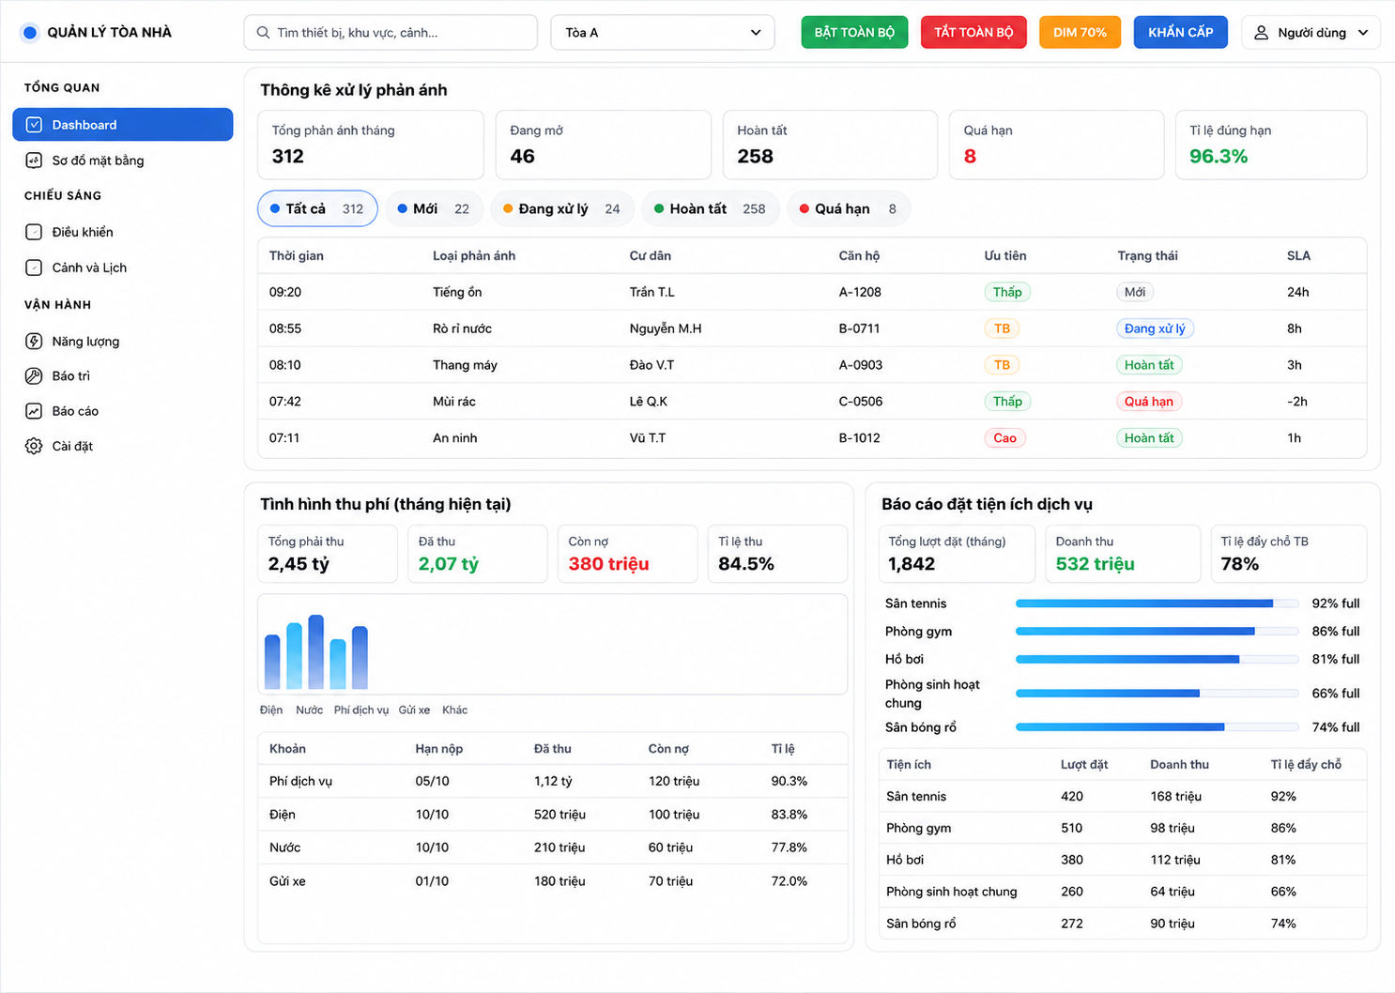Click the Thấp priority badge for Tiếng ồn
Screen dimensions: 1395x993
coord(1007,292)
